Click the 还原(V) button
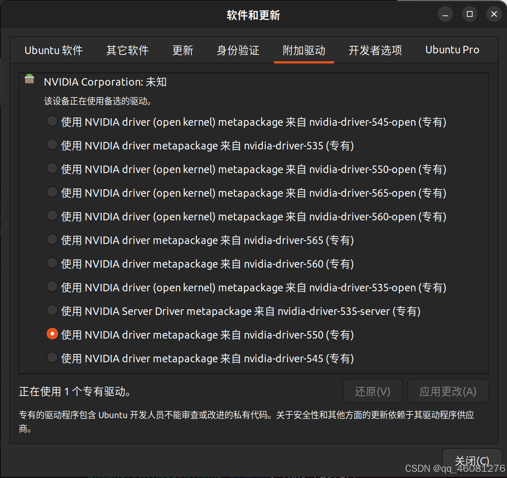 [373, 391]
